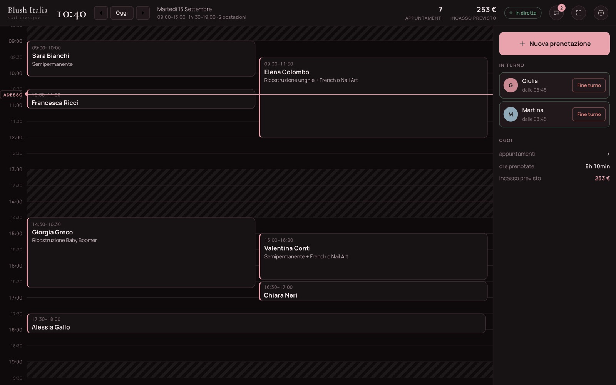Click the header INCASSO PREVISTO 253 € total
The width and height of the screenshot is (616, 385).
click(x=473, y=13)
